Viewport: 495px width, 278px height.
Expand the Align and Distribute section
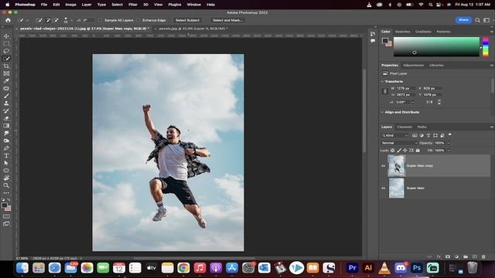click(382, 112)
